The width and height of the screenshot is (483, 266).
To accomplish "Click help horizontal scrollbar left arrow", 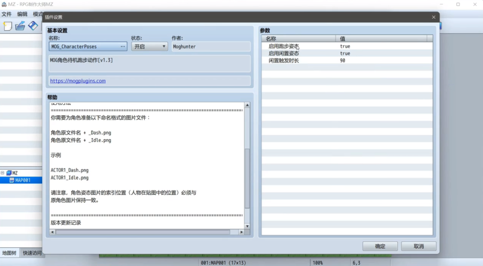I will pyautogui.click(x=53, y=232).
